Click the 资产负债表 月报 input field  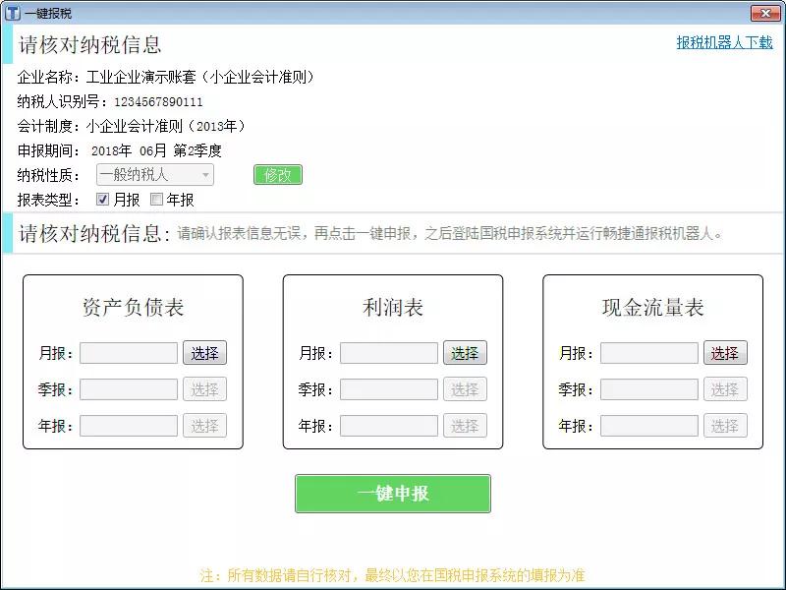[x=128, y=352]
